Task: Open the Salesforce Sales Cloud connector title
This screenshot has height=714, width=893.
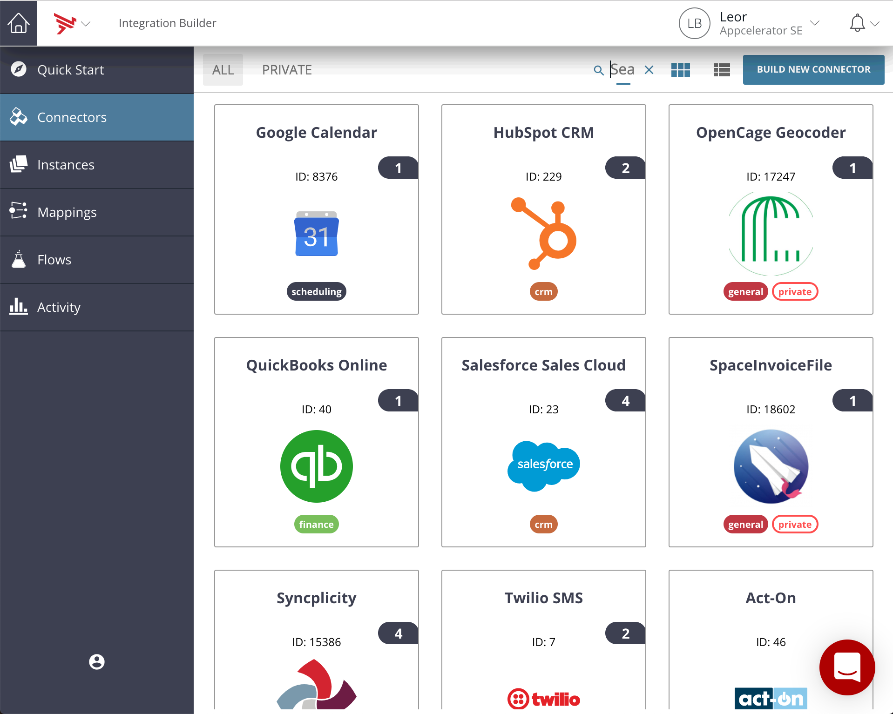Action: (543, 365)
